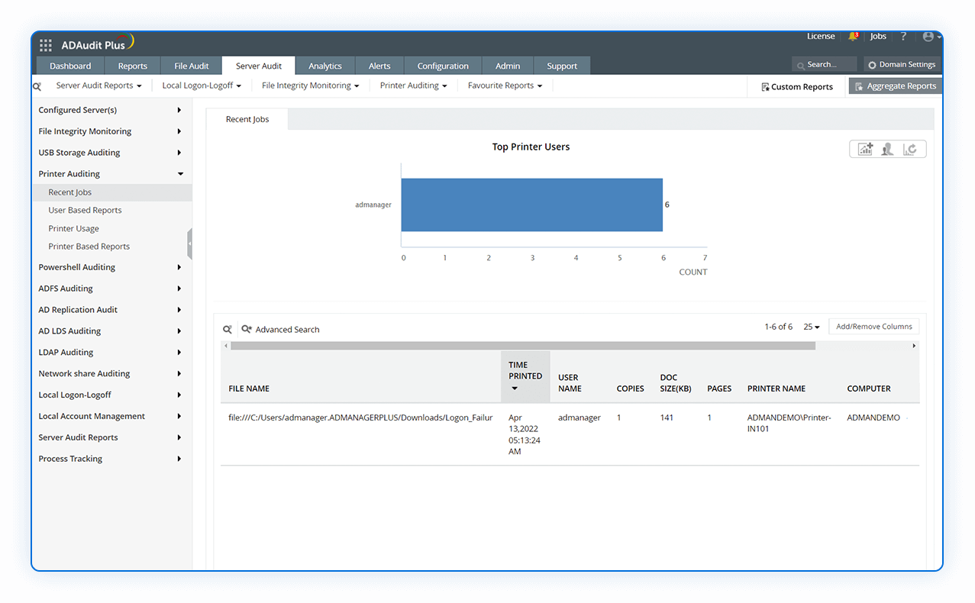Viewport: 975px width, 603px height.
Task: Switch to the File Audit tab
Action: pos(191,66)
